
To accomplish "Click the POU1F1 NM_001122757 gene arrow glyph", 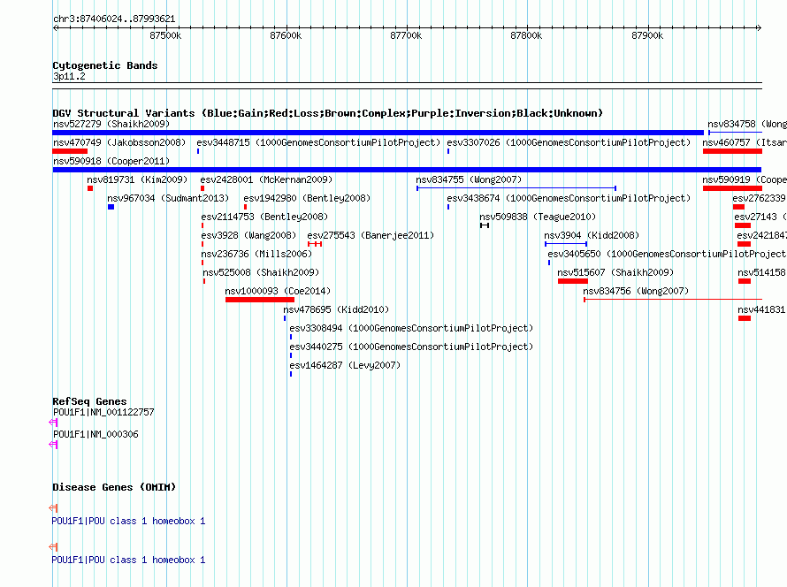I will click(53, 423).
